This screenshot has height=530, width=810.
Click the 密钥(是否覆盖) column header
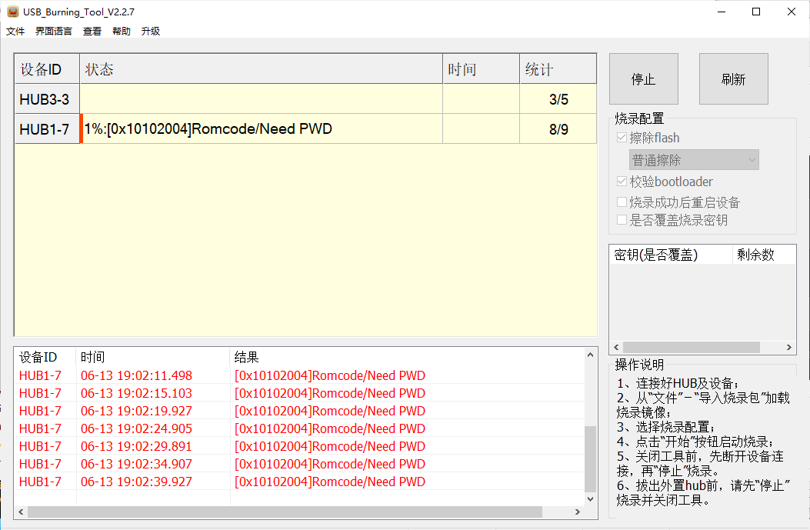[x=671, y=255]
